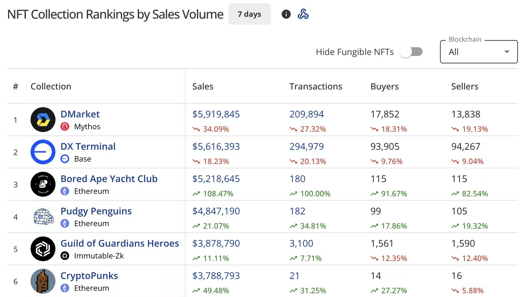Click the Base chain icon under DX Terminal
The image size is (531, 297).
65,159
